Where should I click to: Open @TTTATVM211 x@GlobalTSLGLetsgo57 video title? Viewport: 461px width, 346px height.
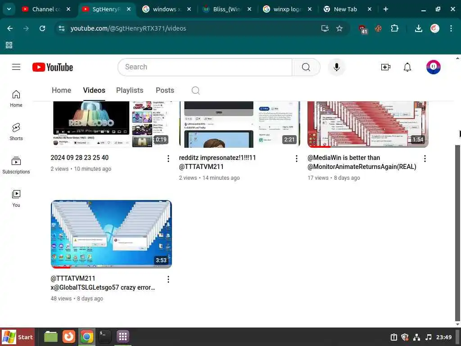(103, 283)
